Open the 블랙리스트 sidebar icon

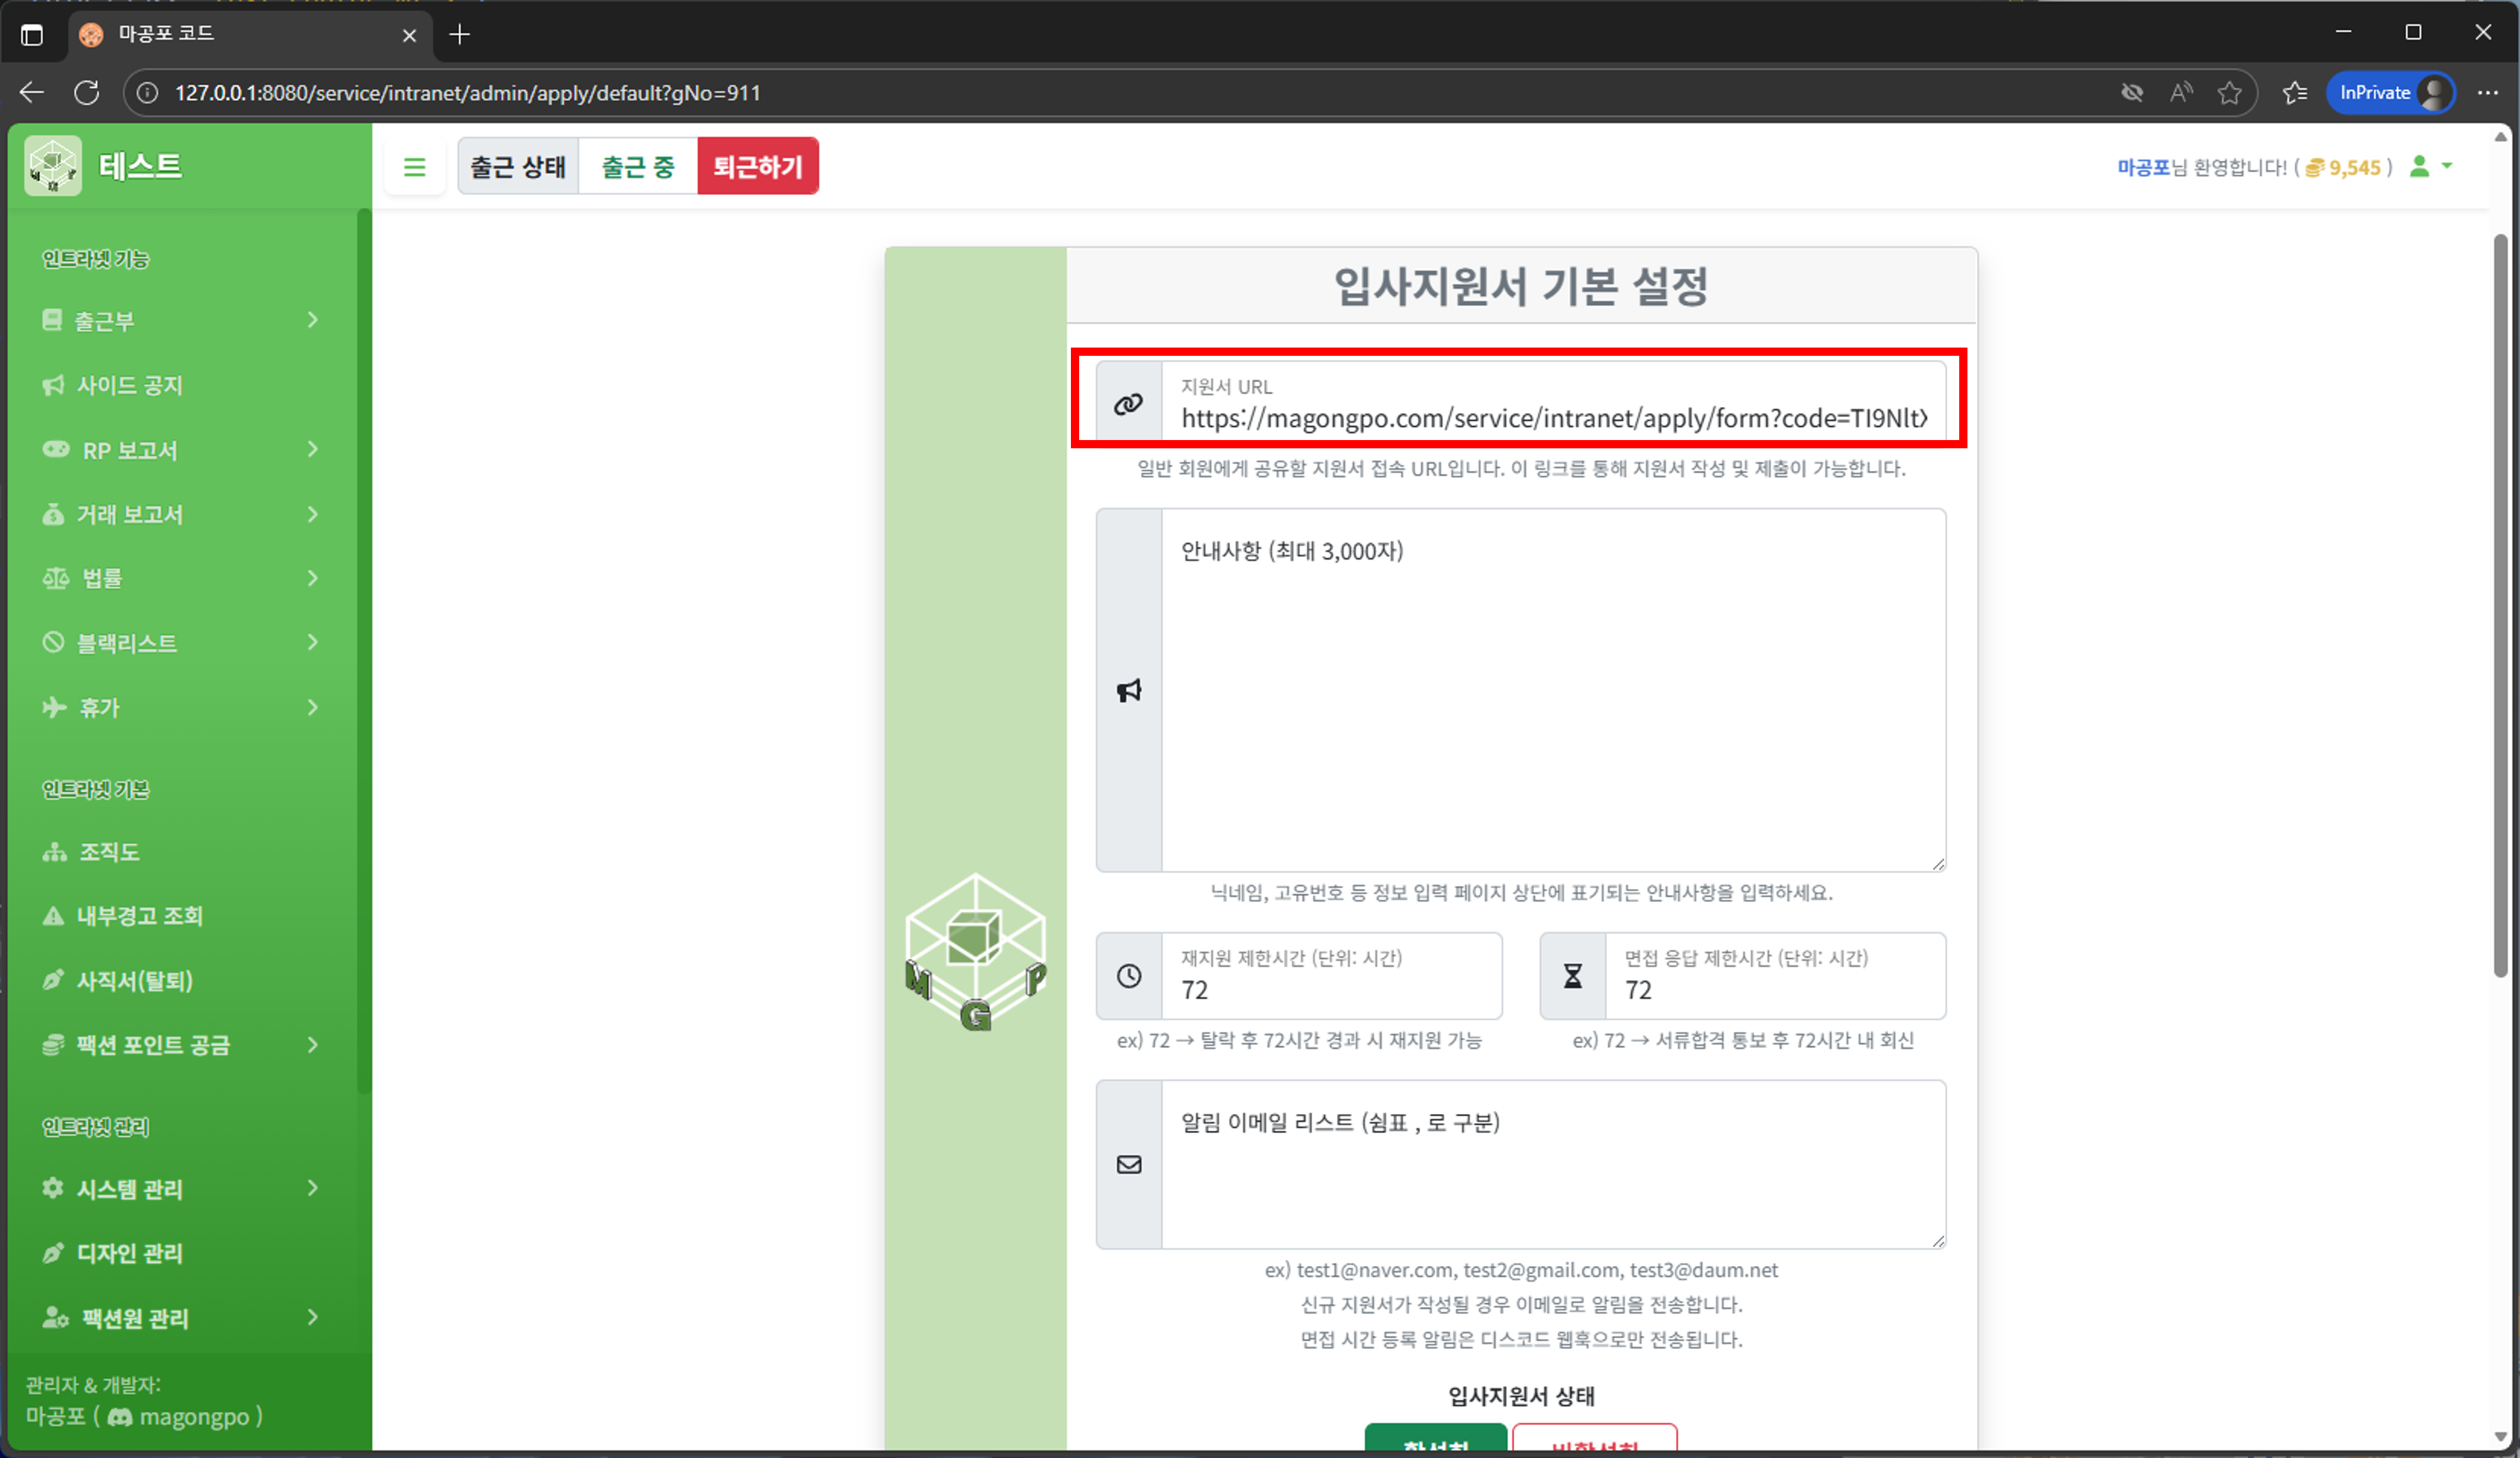54,642
